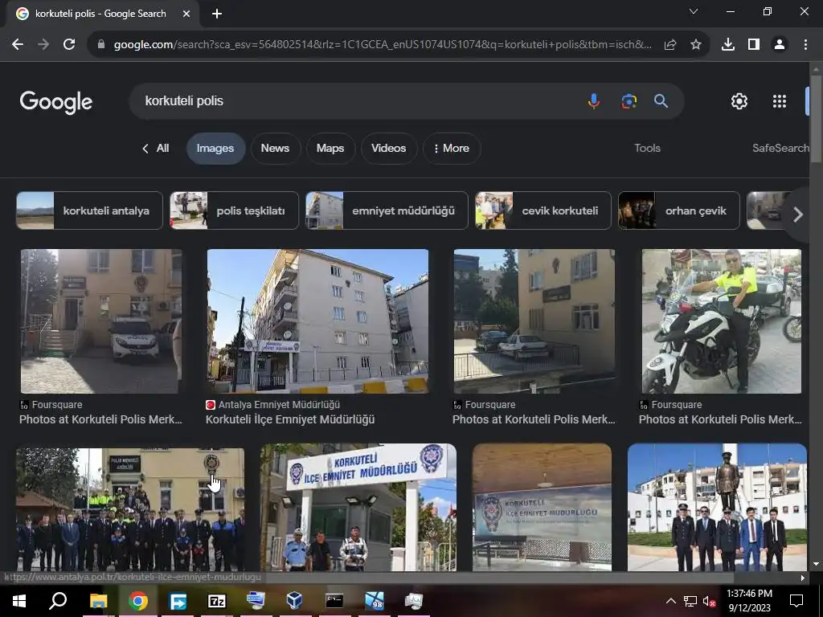Viewport: 823px width, 617px height.
Task: Open Chrome downloads
Action: [x=728, y=45]
